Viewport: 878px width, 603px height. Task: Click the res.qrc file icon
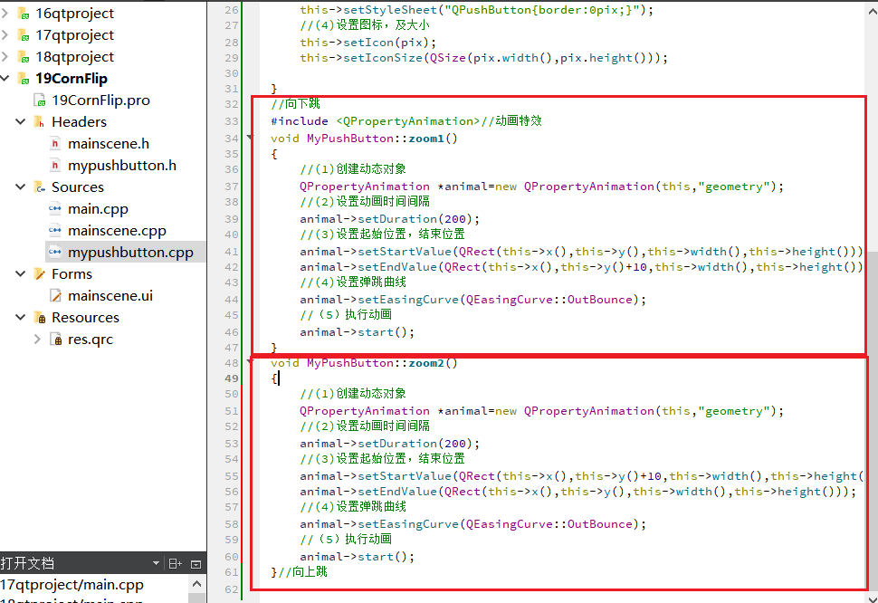pos(55,340)
